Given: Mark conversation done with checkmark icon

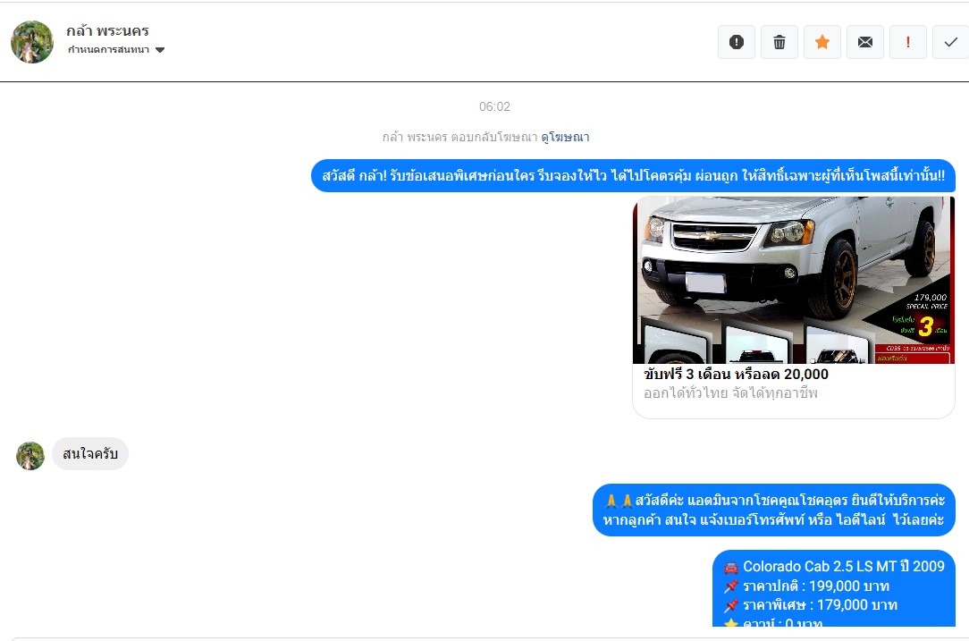Looking at the screenshot, I should click(x=950, y=42).
